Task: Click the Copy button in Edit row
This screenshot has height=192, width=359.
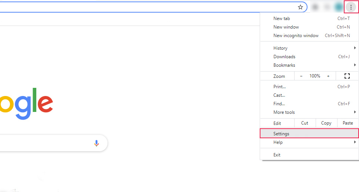Action: tap(326, 123)
